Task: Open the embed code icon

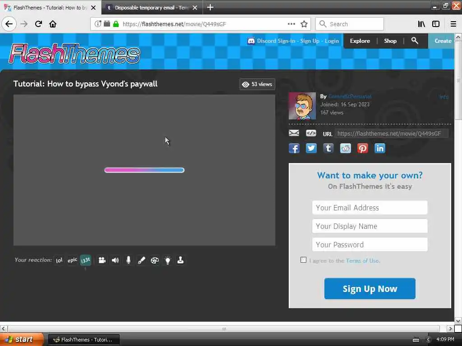Action: click(311, 133)
